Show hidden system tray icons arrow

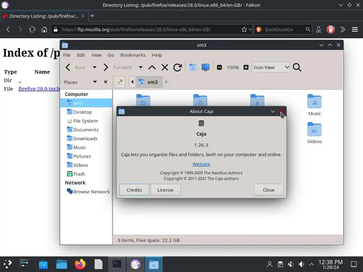312,264
